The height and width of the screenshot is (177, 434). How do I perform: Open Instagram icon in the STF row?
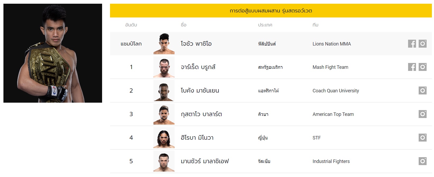(423, 138)
